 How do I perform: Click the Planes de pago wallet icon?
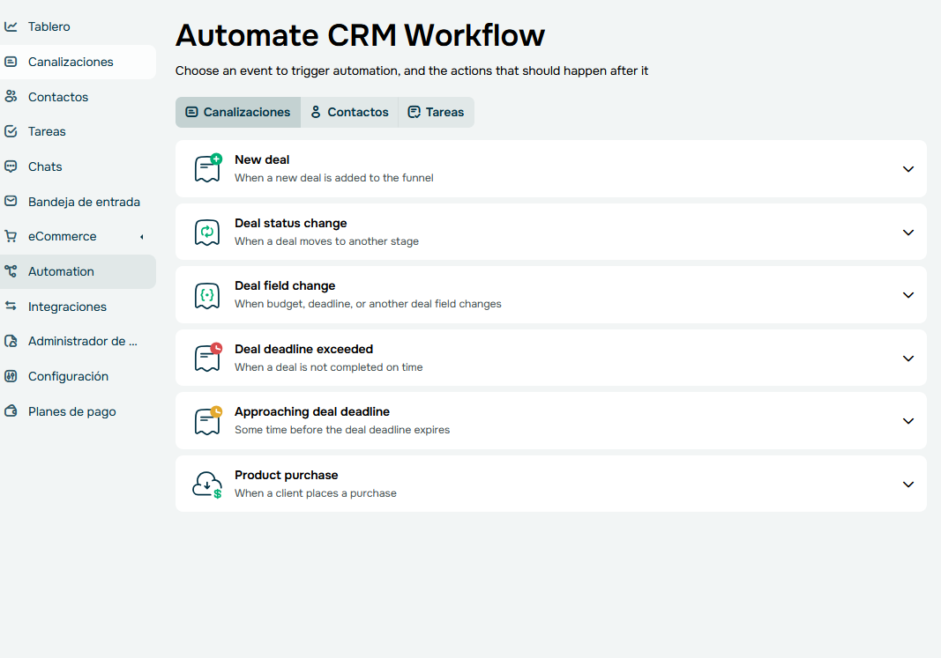click(x=11, y=411)
